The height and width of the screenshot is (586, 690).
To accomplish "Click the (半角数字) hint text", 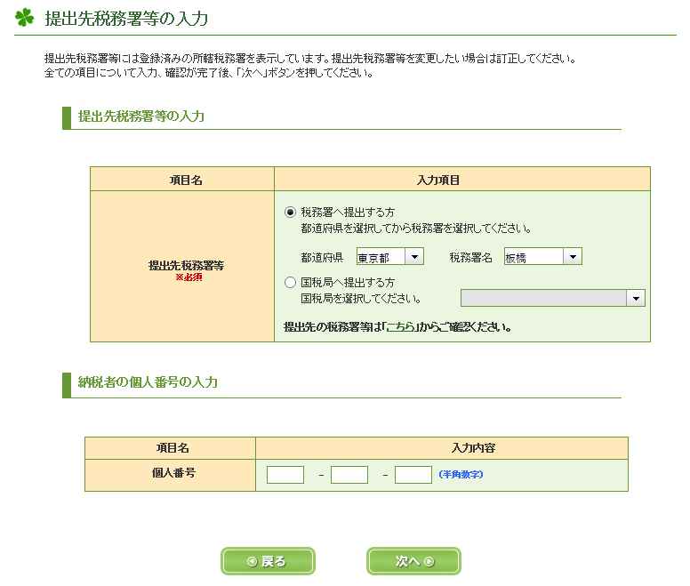I will coord(461,474).
